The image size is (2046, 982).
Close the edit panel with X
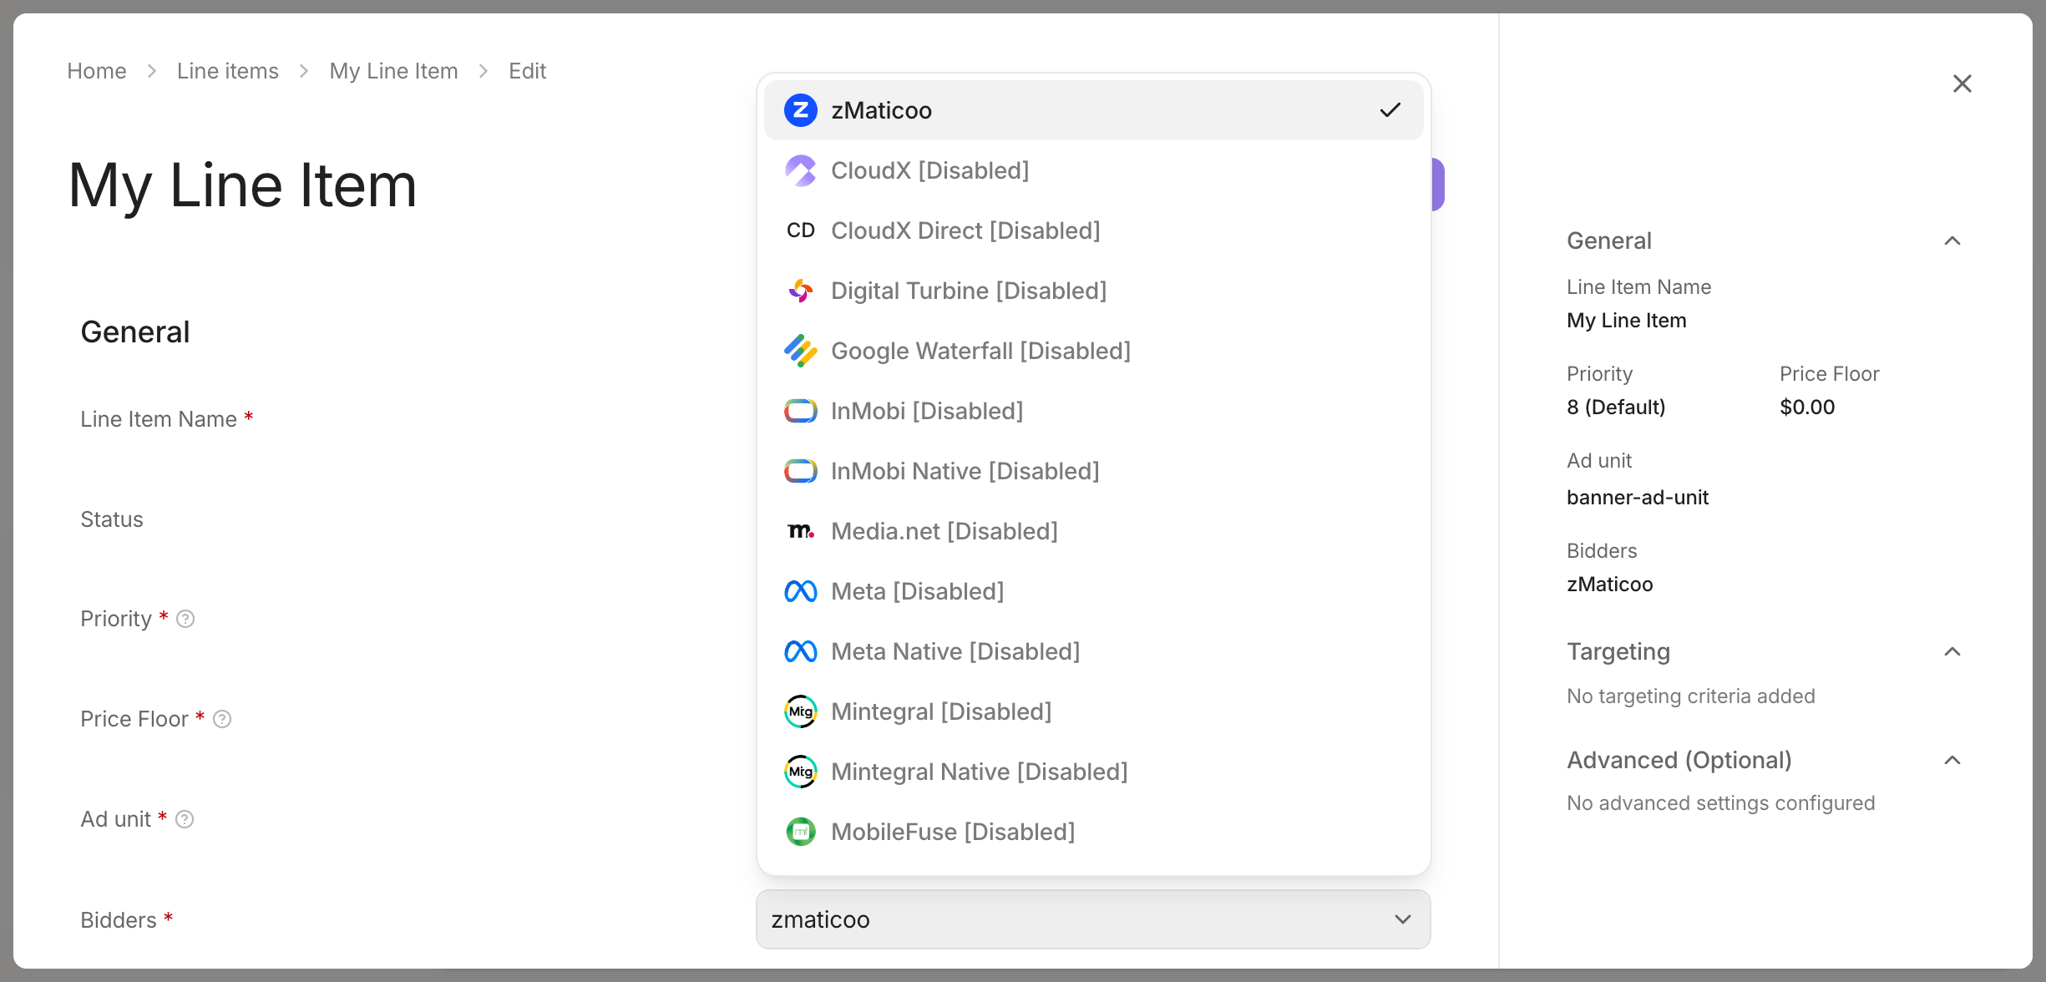[x=1962, y=84]
